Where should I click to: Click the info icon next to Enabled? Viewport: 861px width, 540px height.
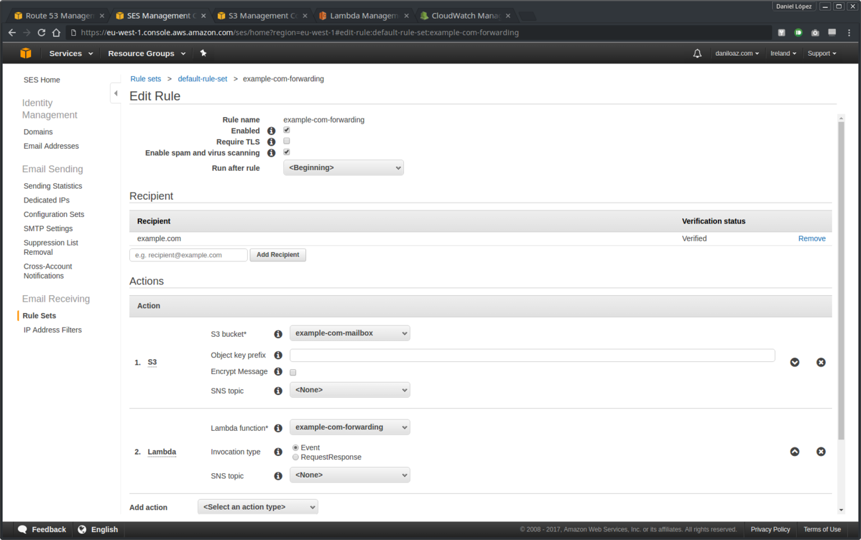(x=271, y=130)
